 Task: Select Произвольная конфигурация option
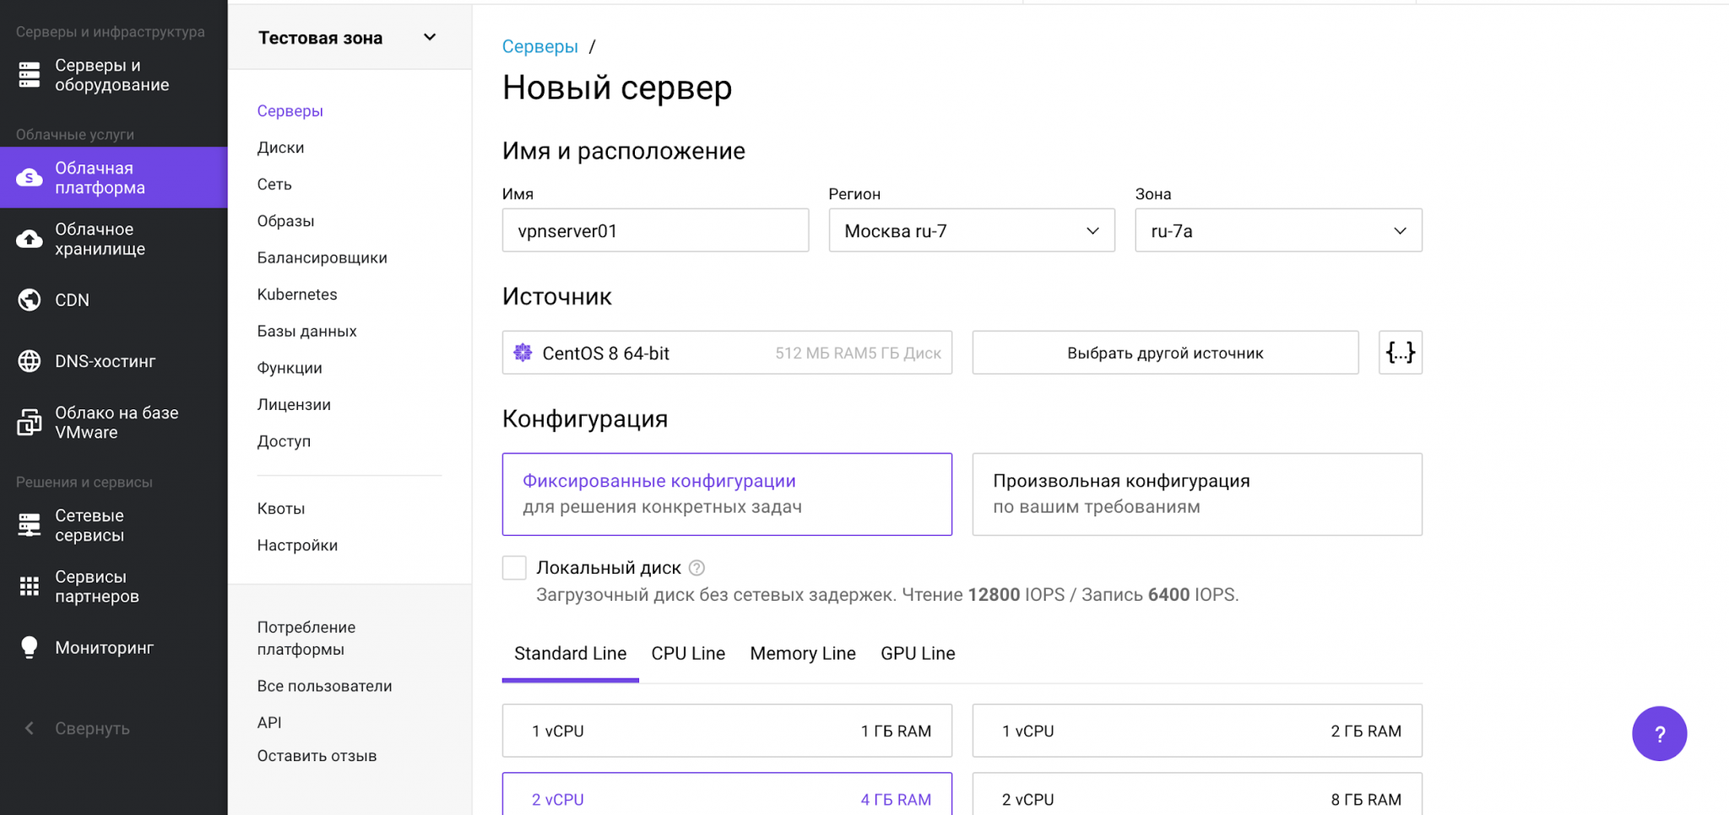[x=1196, y=494]
